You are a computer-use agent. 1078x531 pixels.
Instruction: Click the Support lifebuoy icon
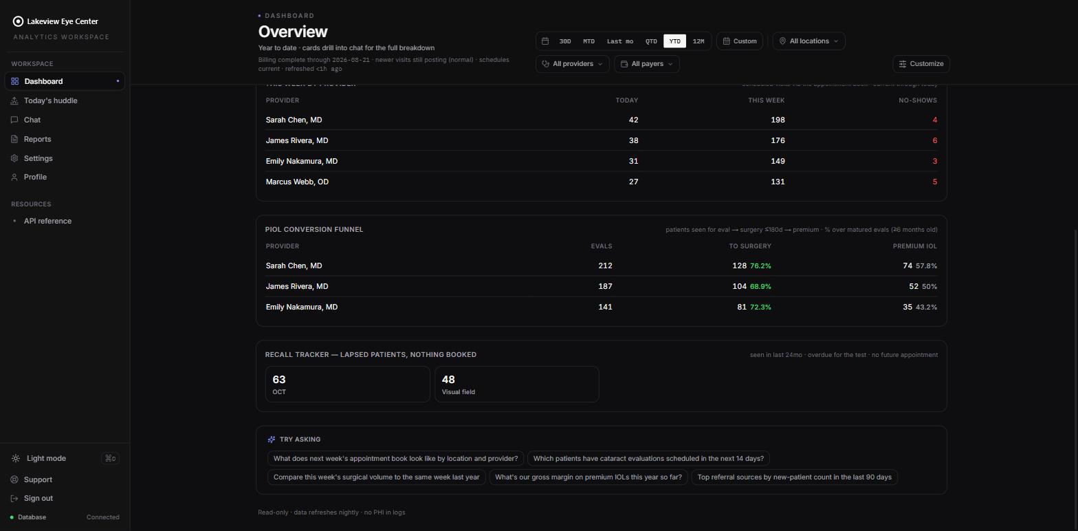click(x=15, y=479)
